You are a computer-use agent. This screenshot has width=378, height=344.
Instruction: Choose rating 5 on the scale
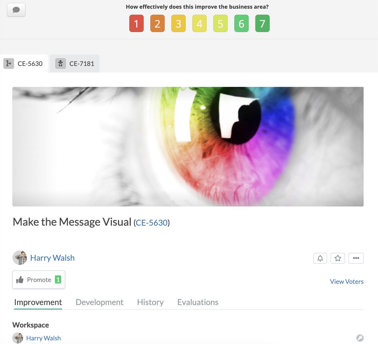tap(220, 23)
